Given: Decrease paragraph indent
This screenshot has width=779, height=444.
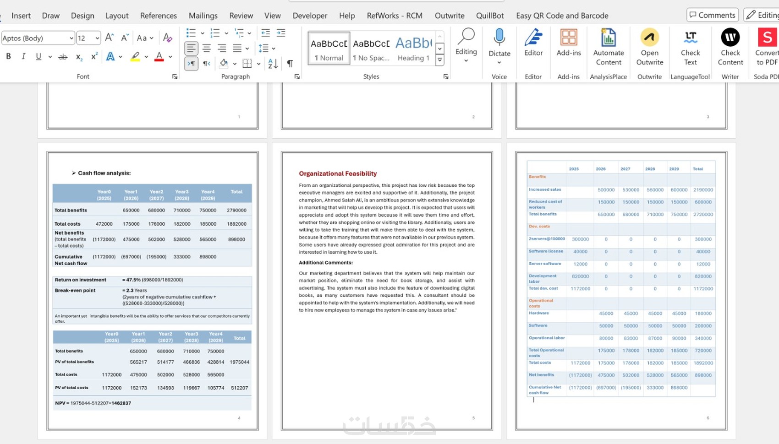Looking at the screenshot, I should (x=265, y=33).
